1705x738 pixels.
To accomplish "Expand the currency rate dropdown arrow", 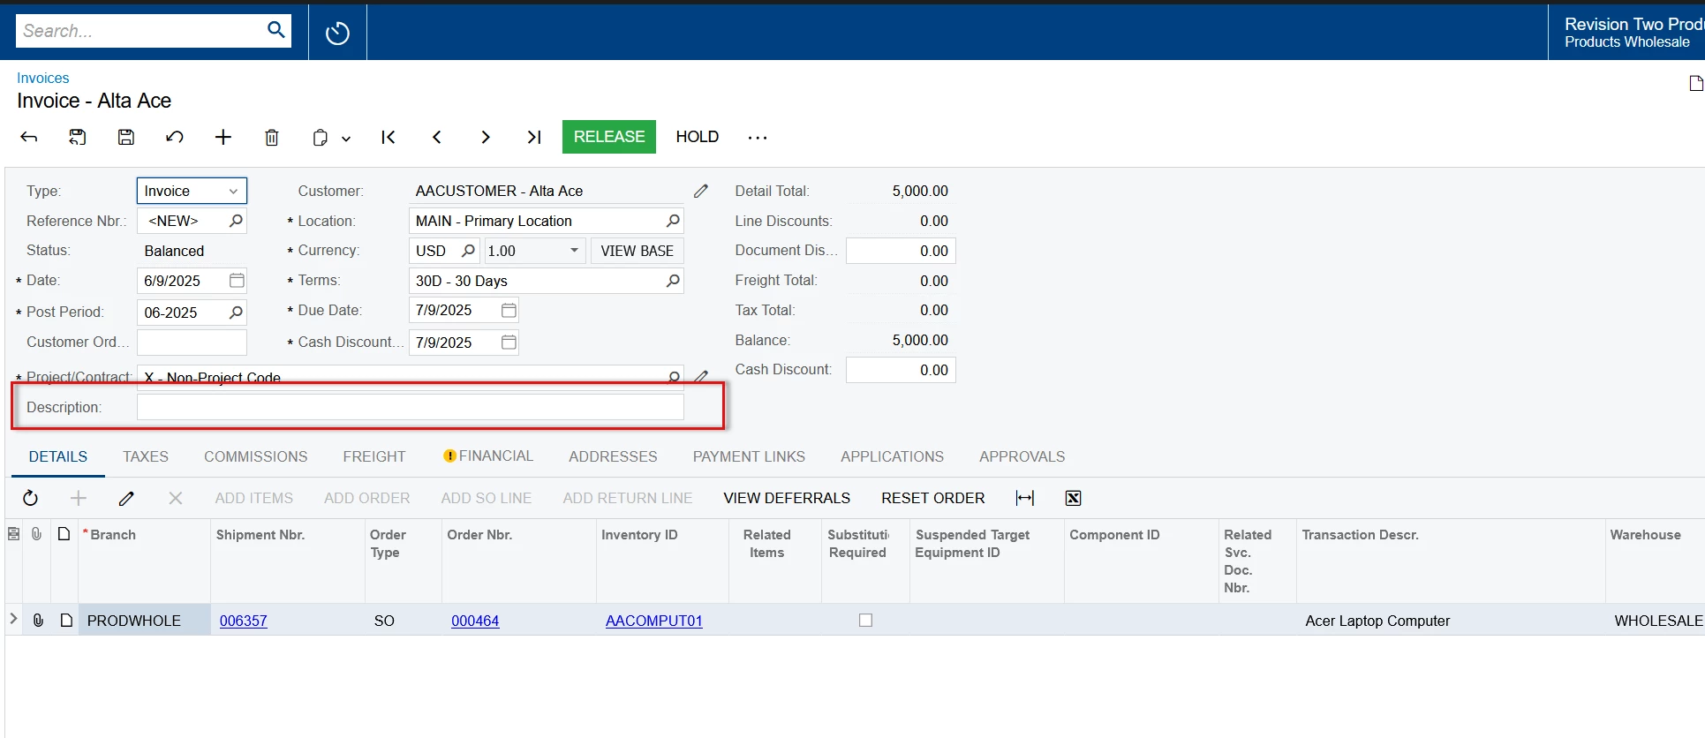I will (x=575, y=251).
